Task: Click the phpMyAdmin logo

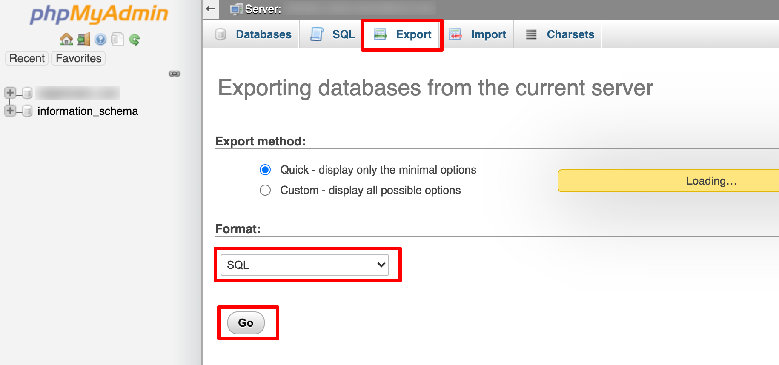Action: 99,14
